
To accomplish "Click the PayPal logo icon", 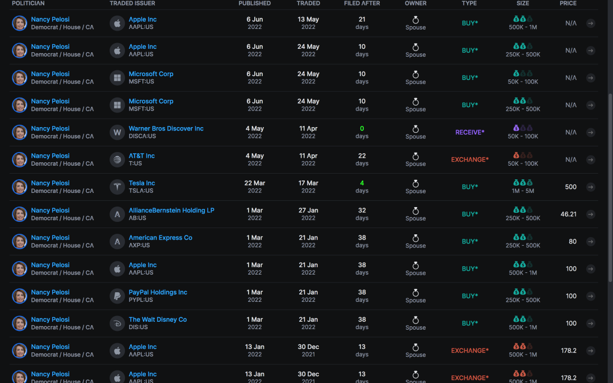I will coord(117,296).
